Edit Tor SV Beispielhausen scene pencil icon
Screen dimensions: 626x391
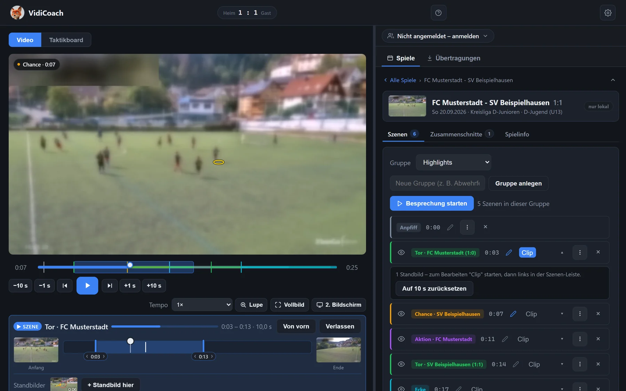point(516,364)
